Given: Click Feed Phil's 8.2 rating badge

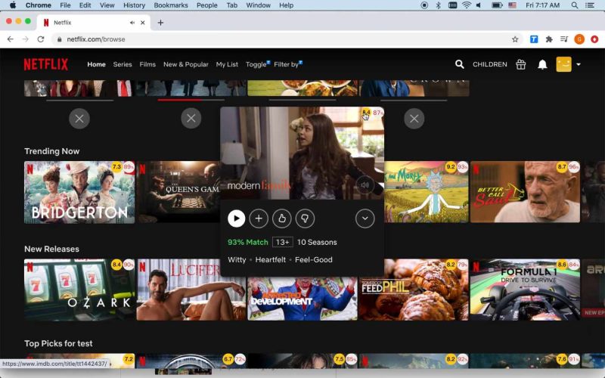Looking at the screenshot, I should [451, 265].
